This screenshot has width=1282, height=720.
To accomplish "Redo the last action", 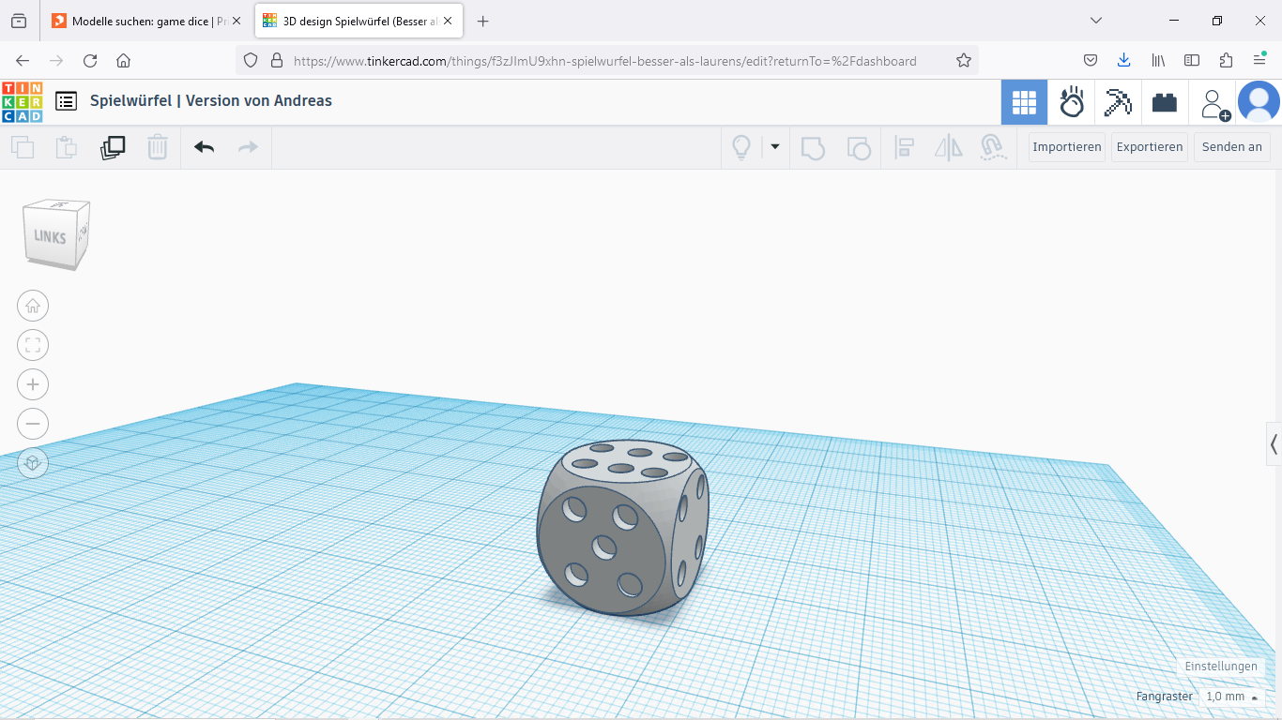I will [x=248, y=147].
